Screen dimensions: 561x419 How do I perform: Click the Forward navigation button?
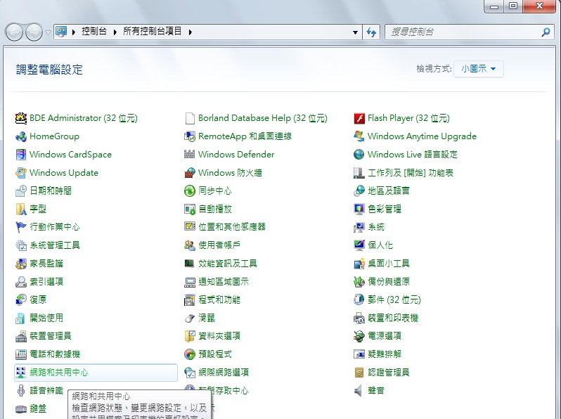pos(34,32)
